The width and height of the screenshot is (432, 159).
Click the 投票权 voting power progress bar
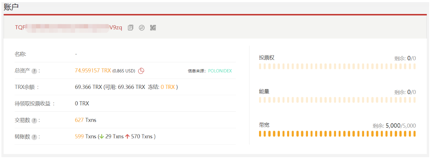(x=337, y=66)
